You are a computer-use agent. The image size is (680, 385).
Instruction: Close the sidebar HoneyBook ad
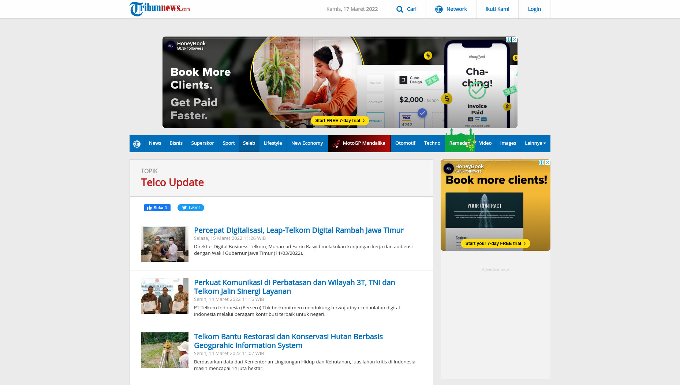click(547, 162)
